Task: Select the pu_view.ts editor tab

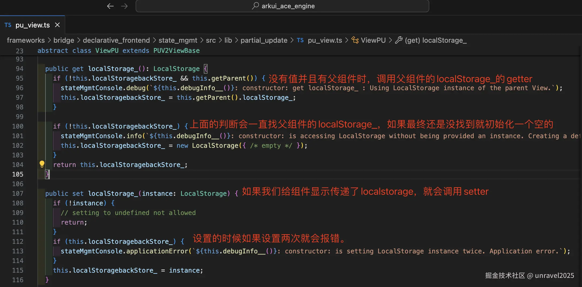Action: tap(32, 25)
